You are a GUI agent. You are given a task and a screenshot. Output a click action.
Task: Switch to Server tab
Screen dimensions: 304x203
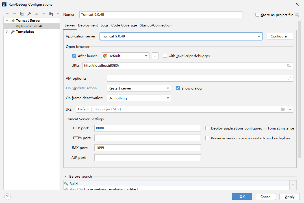(70, 25)
